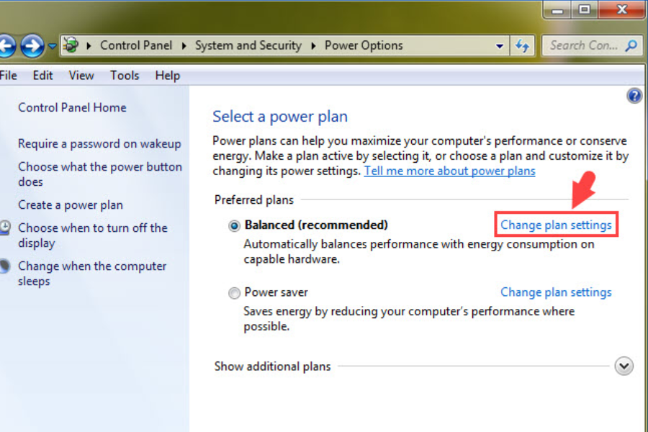Click the Back navigation arrow button

(6, 45)
